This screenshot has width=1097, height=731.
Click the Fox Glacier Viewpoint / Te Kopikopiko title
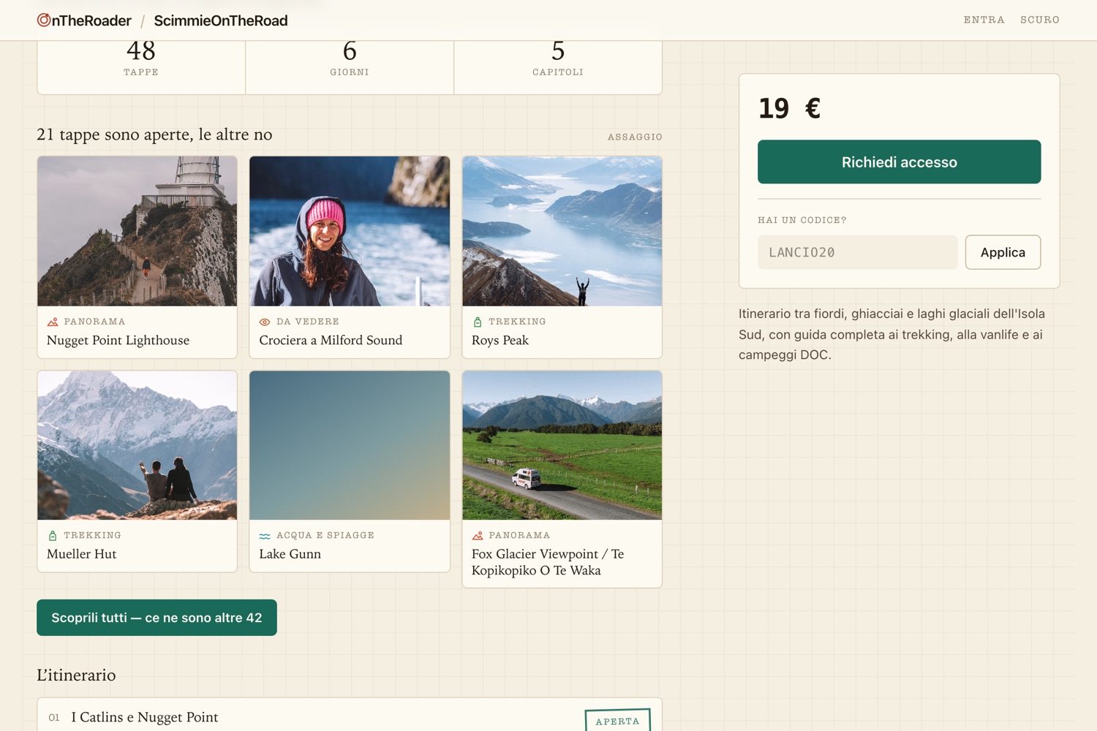coord(548,562)
